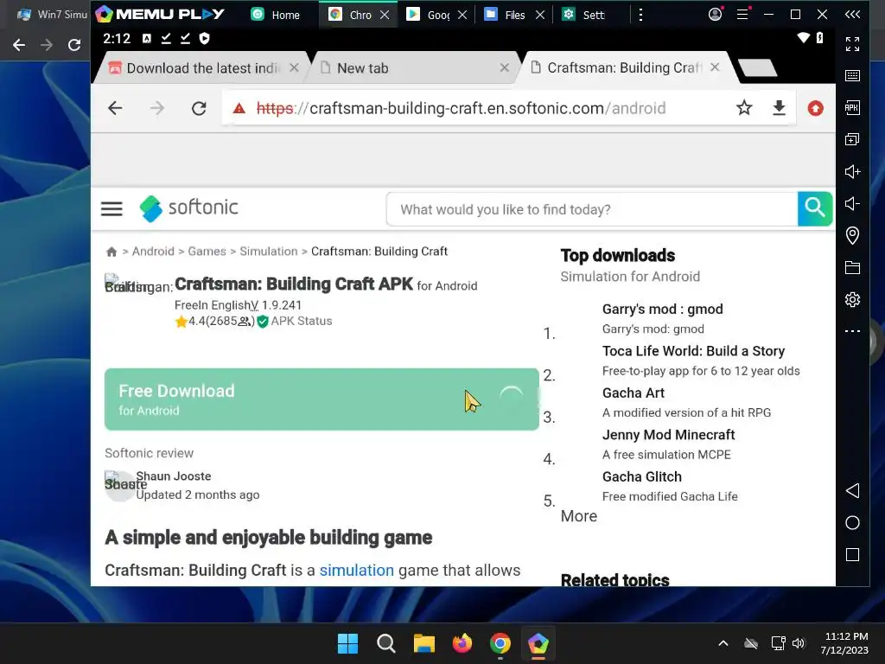Open Softonic hamburger menu
Viewport: 885px width, 664px height.
click(111, 209)
